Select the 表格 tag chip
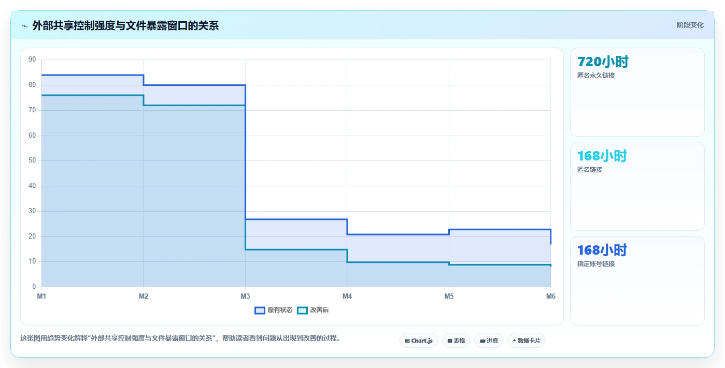Viewport: 725px width, 368px height. point(456,341)
